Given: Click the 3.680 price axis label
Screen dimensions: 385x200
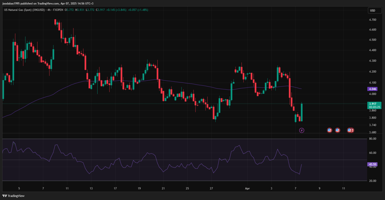Looking at the screenshot, I should pos(372,132).
